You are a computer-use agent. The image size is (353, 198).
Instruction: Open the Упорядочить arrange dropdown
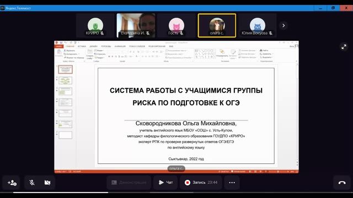coord(222,53)
